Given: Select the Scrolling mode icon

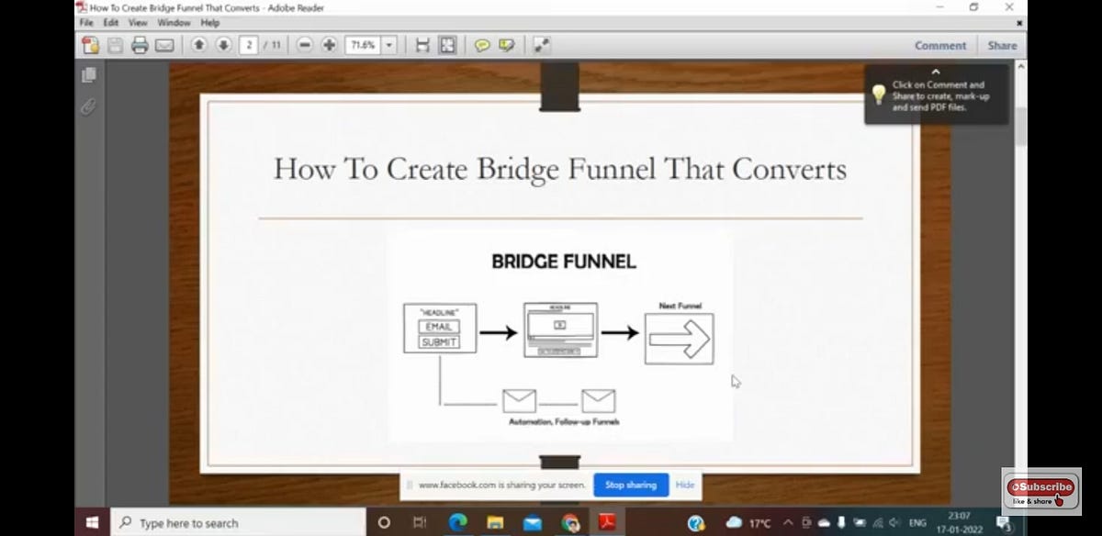Looking at the screenshot, I should pyautogui.click(x=422, y=44).
